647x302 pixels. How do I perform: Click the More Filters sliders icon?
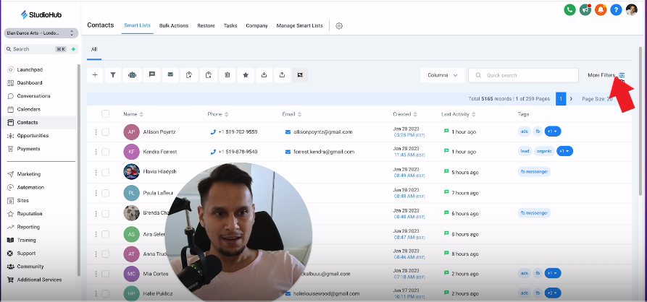(622, 75)
